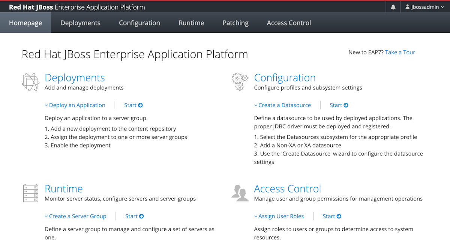Start the Assign User Roles task
Screen dimensions: 450x242
pyautogui.click(x=332, y=216)
